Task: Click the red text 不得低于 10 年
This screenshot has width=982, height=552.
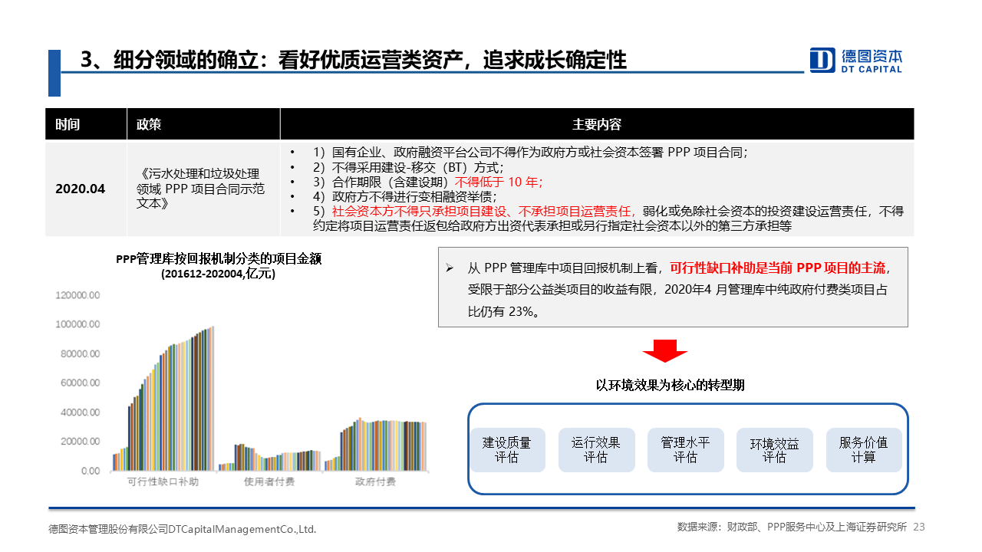Action: pos(499,182)
